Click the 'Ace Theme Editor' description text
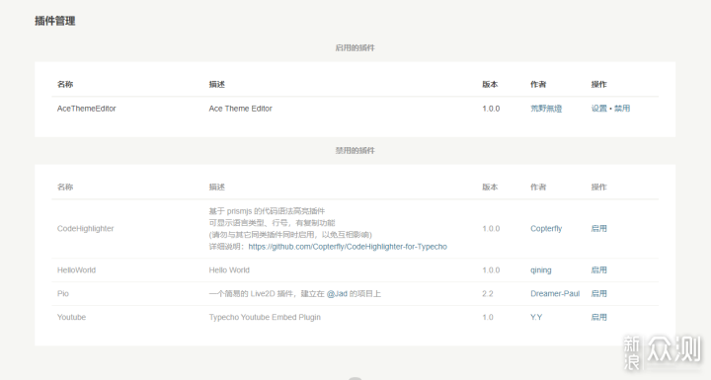 [240, 109]
